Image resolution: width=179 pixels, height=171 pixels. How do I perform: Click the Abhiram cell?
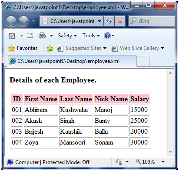coord(41,110)
